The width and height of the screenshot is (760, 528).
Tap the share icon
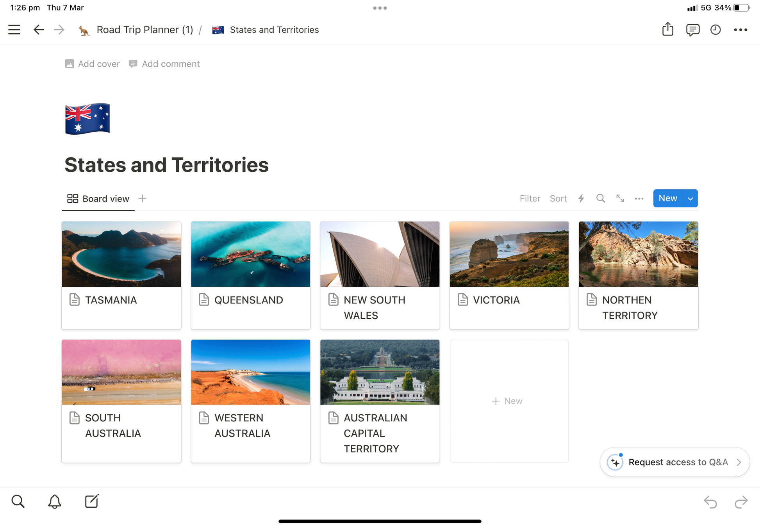[x=667, y=29]
